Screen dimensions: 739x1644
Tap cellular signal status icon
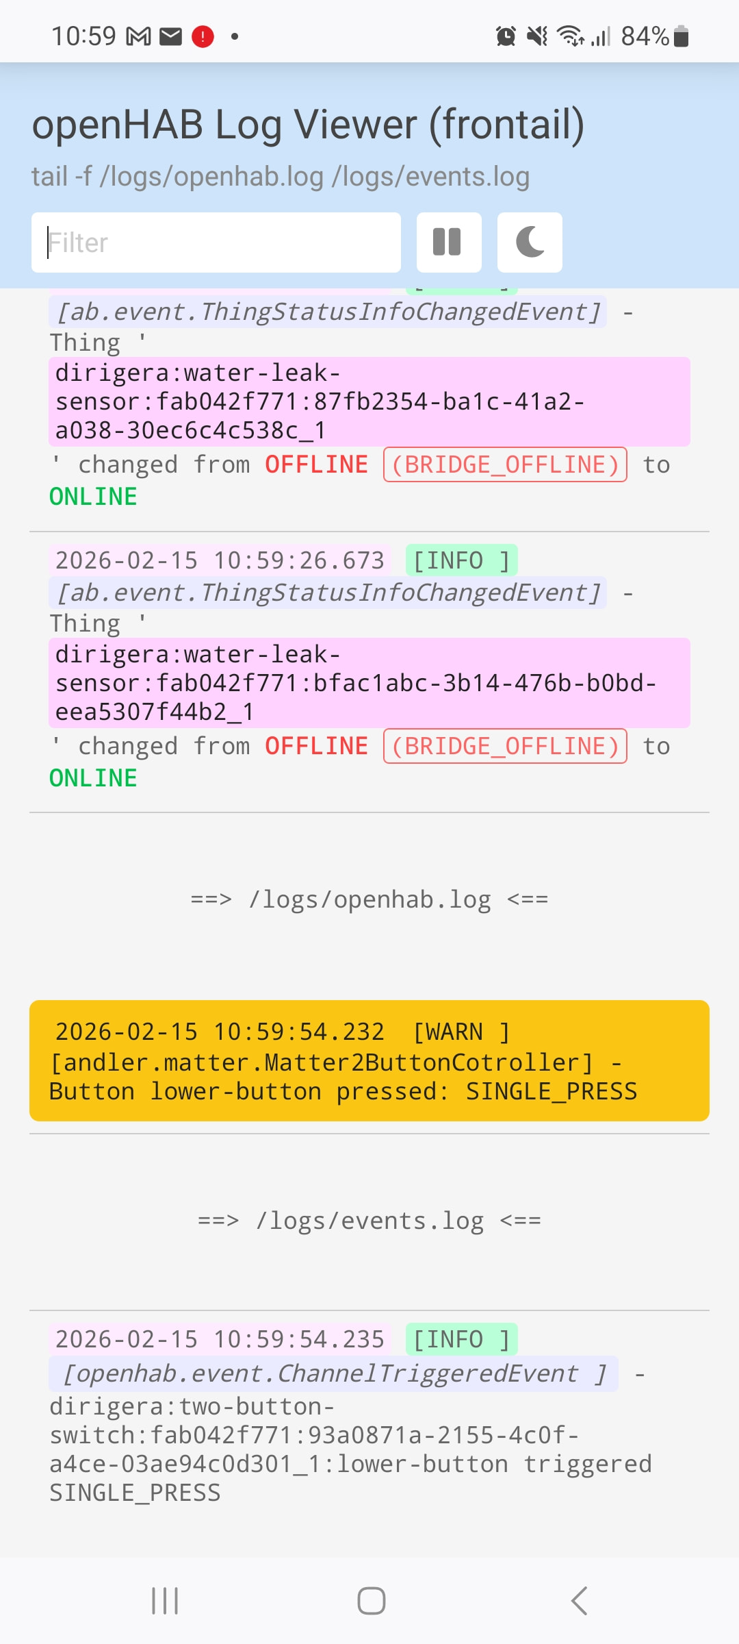pyautogui.click(x=600, y=36)
